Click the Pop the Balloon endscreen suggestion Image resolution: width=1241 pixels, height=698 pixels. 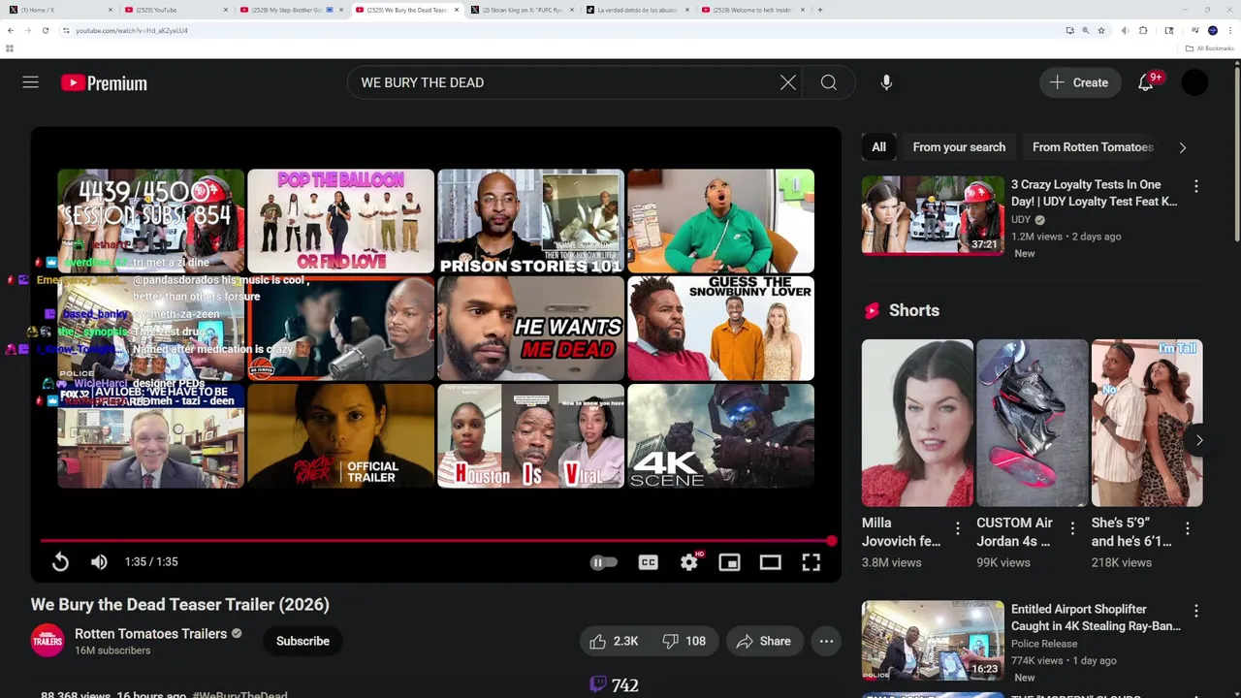[340, 221]
